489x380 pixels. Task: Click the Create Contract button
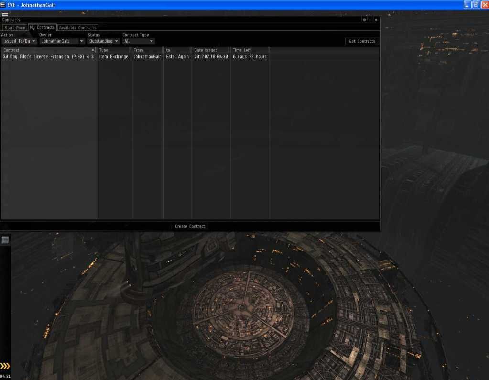tap(190, 226)
